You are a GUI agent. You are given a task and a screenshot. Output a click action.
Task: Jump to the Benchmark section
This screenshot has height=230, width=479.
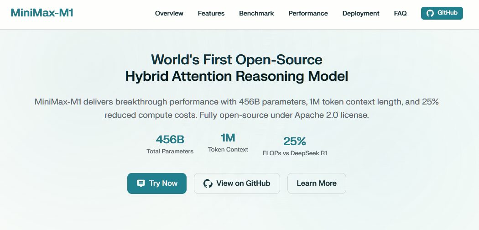pyautogui.click(x=256, y=13)
